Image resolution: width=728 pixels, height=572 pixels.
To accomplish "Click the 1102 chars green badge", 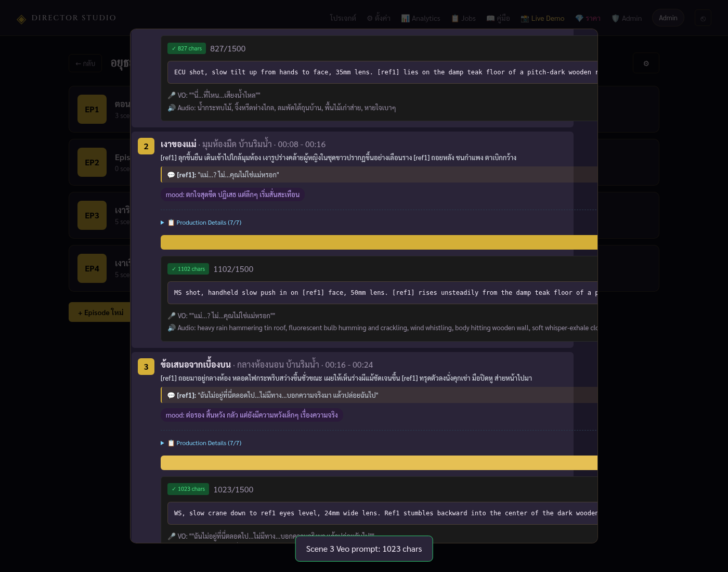I will (188, 269).
